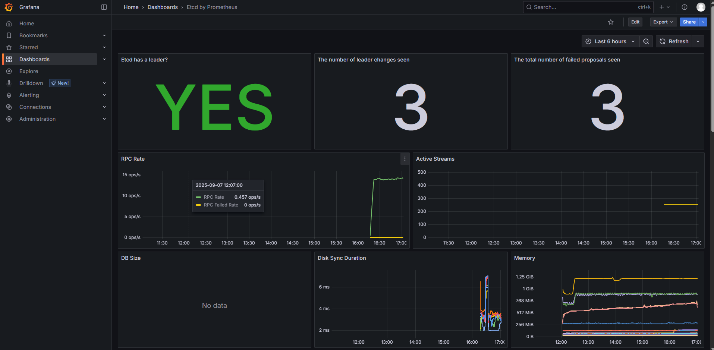This screenshot has width=714, height=350.
Task: Open the Starred menu item
Action: 29,47
